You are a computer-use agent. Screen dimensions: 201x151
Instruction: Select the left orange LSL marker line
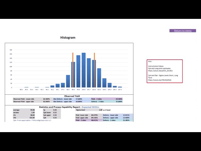tap(73, 70)
